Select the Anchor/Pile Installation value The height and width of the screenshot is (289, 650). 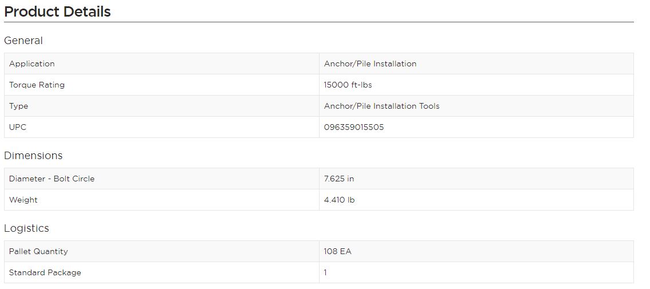(x=370, y=64)
